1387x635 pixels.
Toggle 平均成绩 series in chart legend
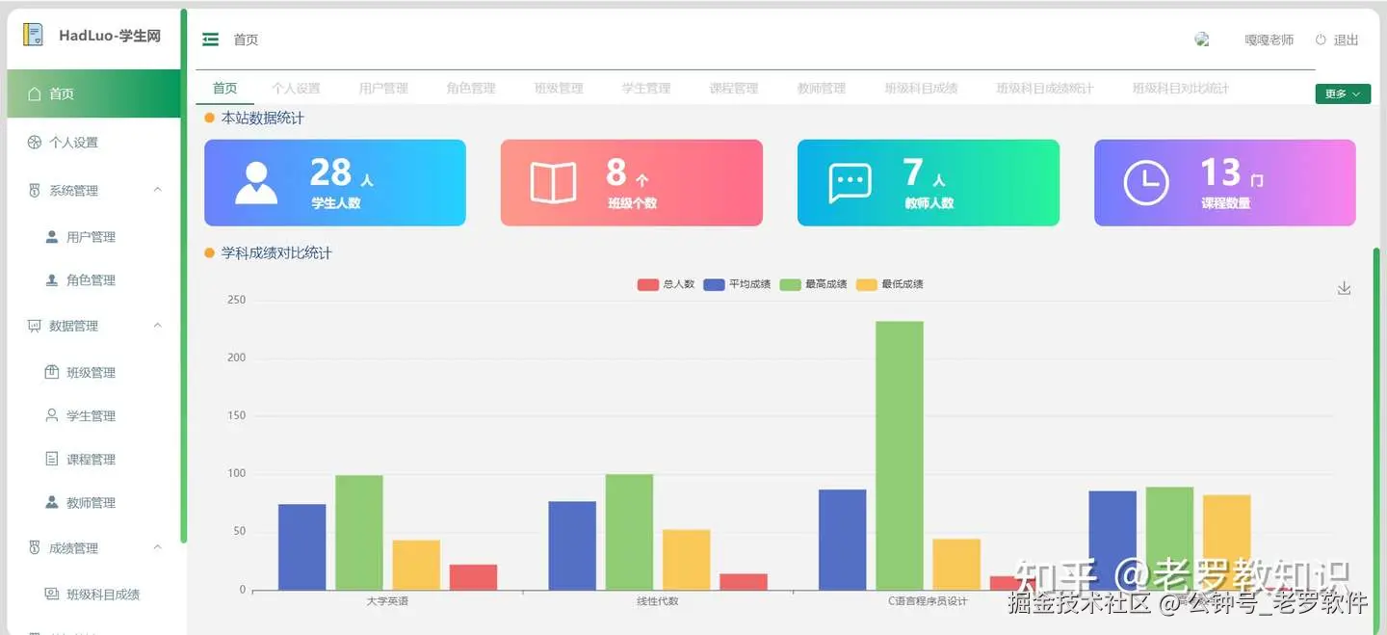(x=737, y=284)
